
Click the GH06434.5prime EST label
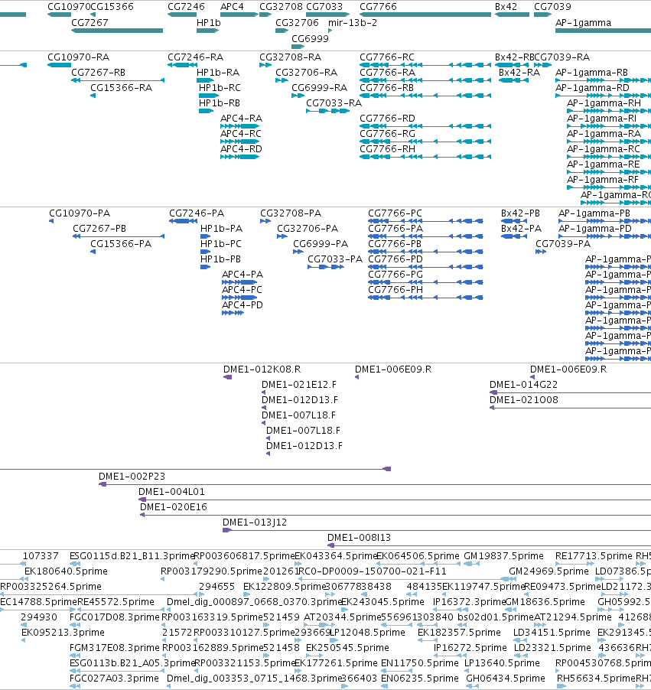[506, 679]
